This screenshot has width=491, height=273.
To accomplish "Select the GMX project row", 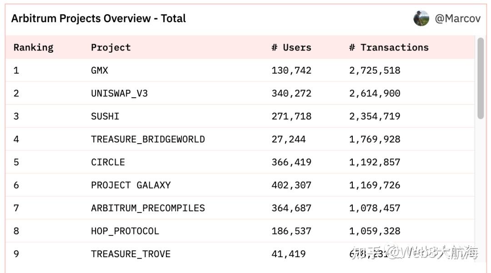I will (100, 70).
